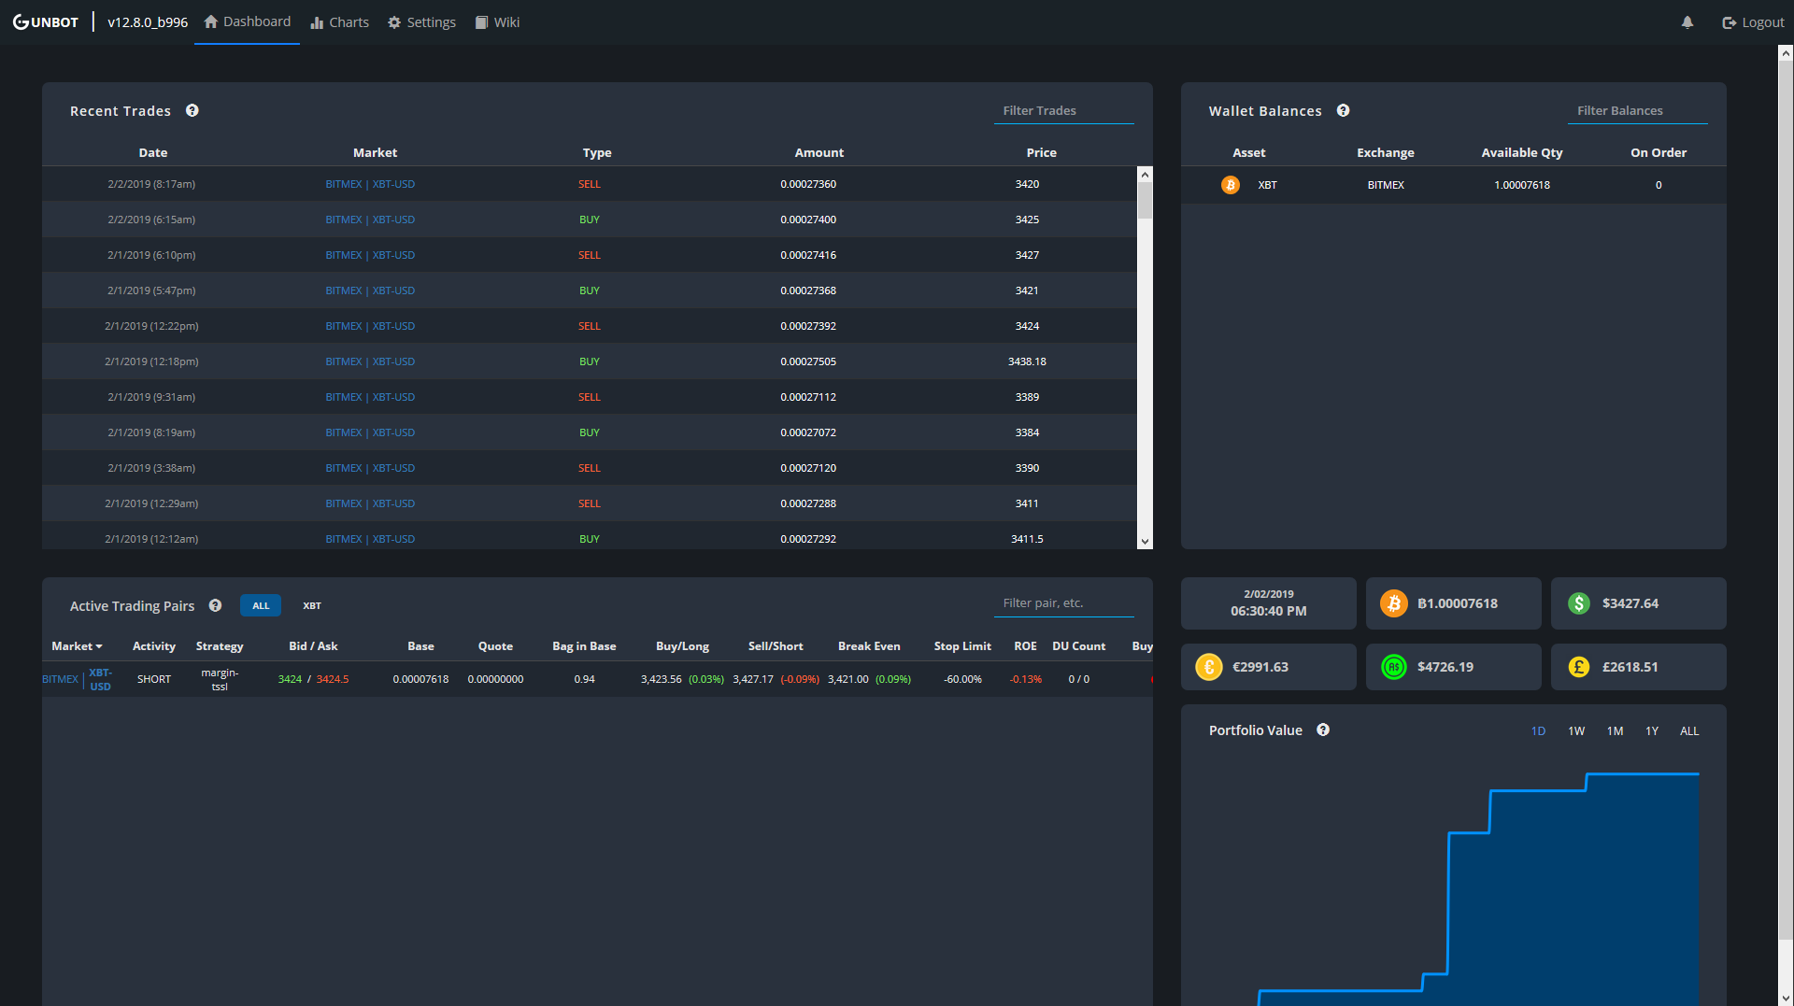Click the -0.13% ROE value
The image size is (1794, 1006).
coord(1025,679)
